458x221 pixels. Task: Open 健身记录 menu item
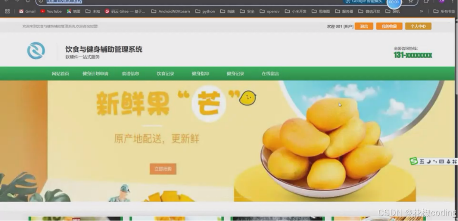236,74
